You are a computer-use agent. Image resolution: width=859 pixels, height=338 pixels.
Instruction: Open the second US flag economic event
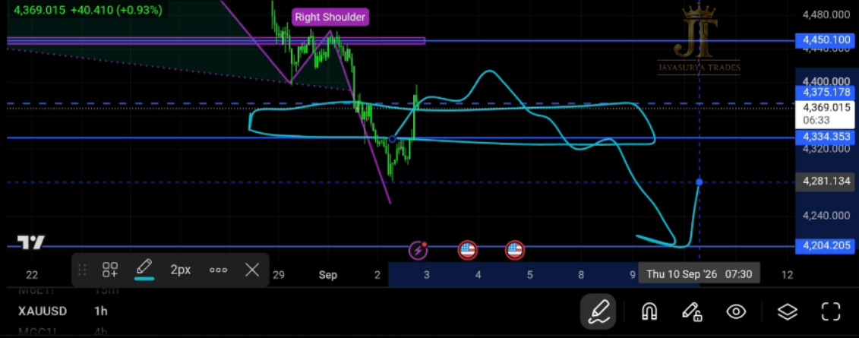click(514, 251)
